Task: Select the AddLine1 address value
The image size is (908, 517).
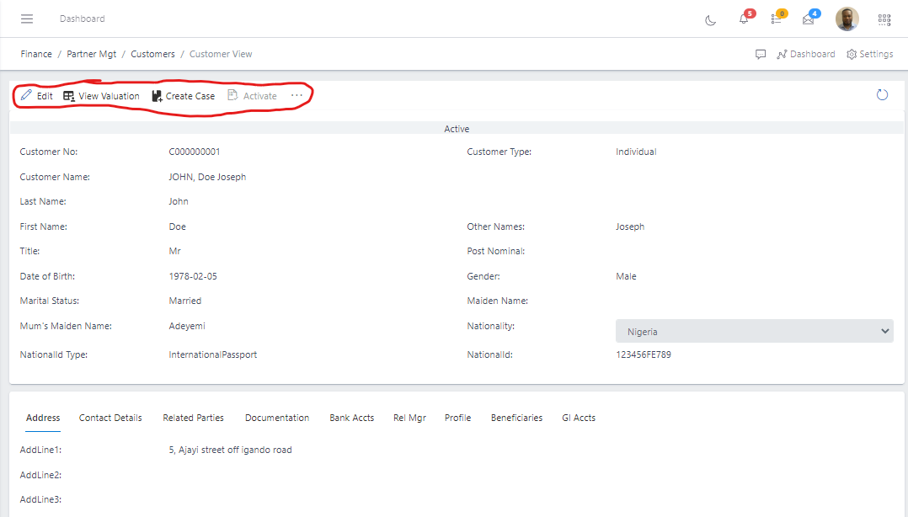Action: point(229,450)
